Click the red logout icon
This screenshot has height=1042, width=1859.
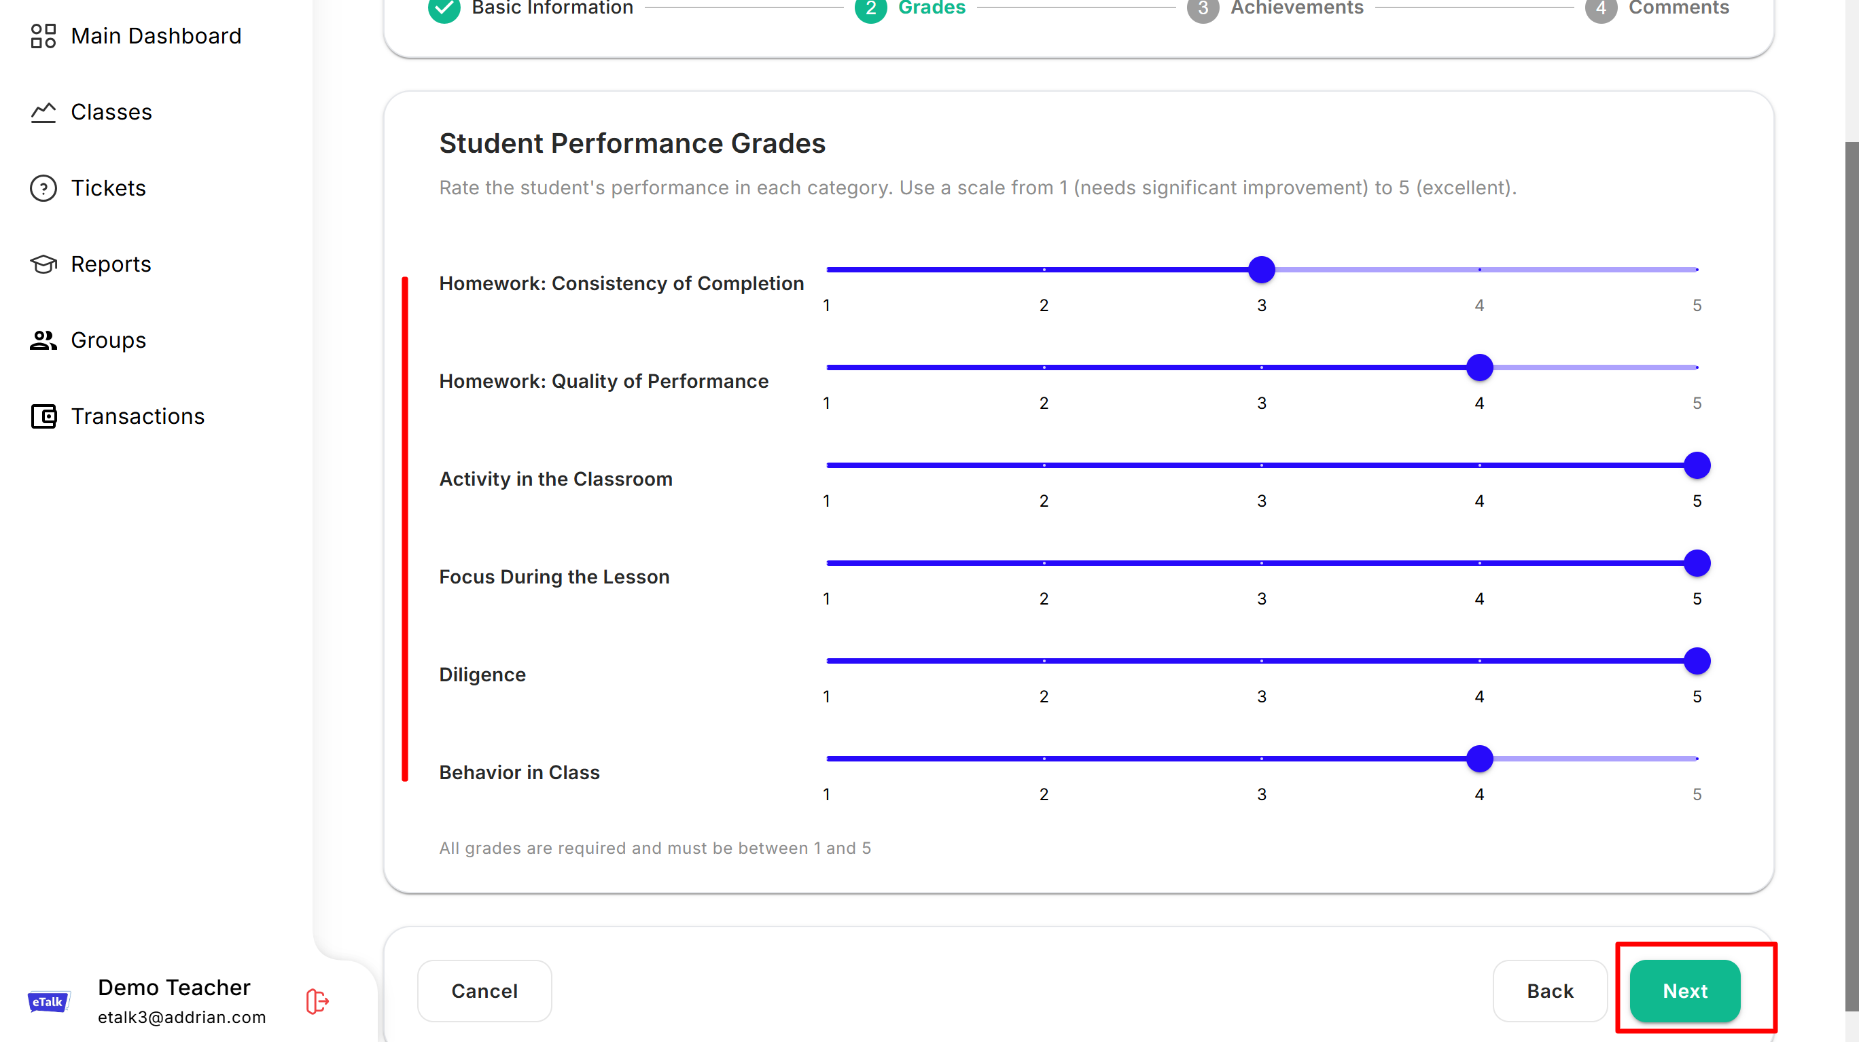(317, 1001)
